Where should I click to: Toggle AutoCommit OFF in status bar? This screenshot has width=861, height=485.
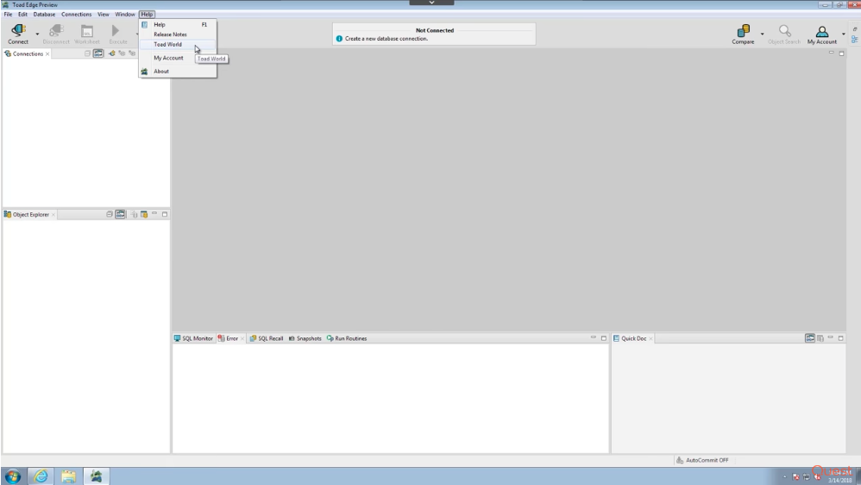pos(702,460)
